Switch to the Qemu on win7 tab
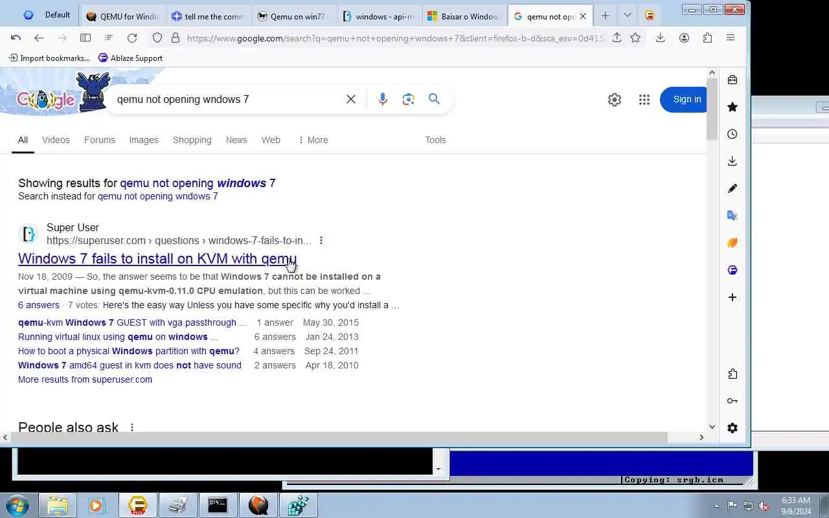829x518 pixels. [x=293, y=16]
